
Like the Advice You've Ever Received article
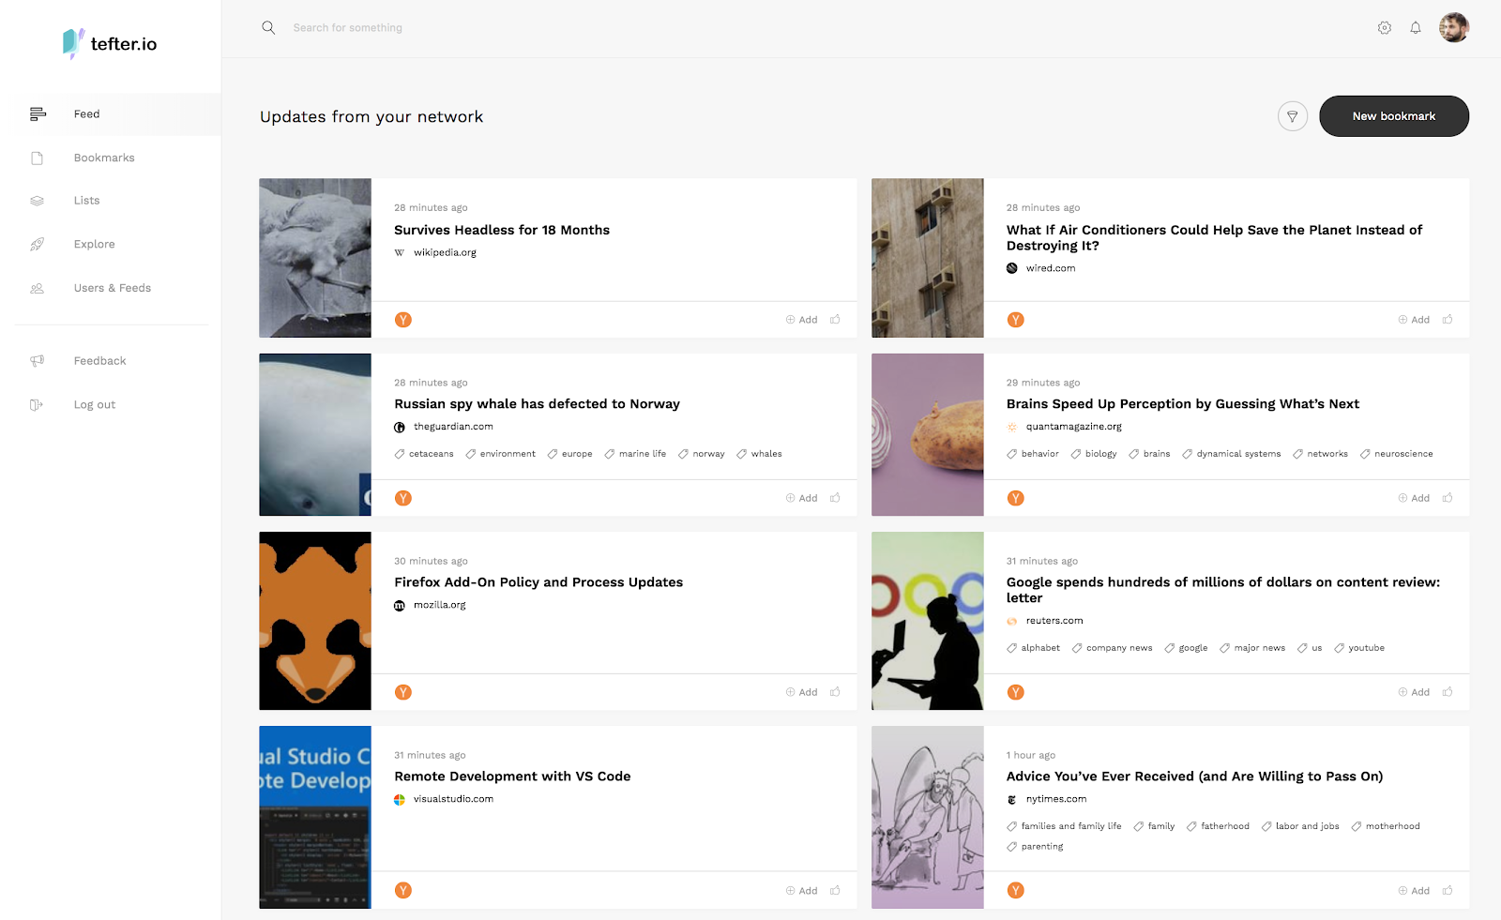coord(1448,891)
